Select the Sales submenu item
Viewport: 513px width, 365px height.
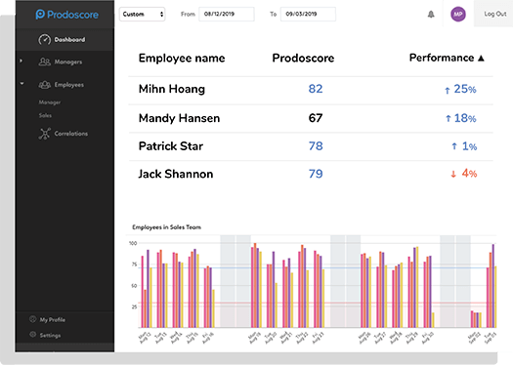pos(45,115)
